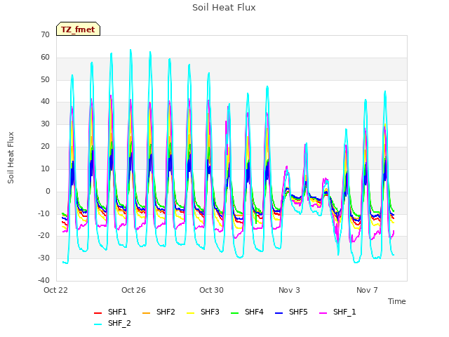Screen dimensions: 449x337
Task: Select the SHF4 legend label
Action: pyautogui.click(x=254, y=312)
